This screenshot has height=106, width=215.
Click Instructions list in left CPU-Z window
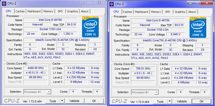click(63, 56)
